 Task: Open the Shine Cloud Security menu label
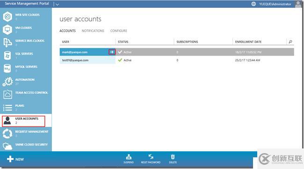pos(31,144)
